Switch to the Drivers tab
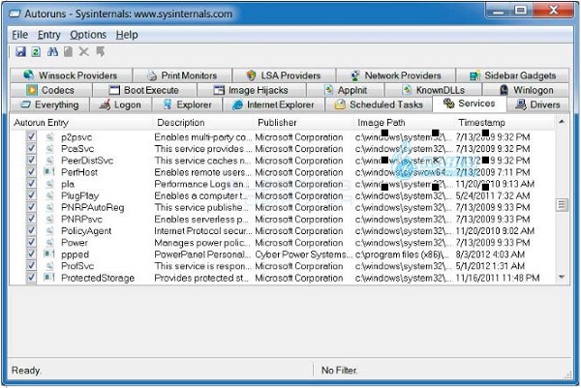The image size is (581, 388). click(x=538, y=104)
